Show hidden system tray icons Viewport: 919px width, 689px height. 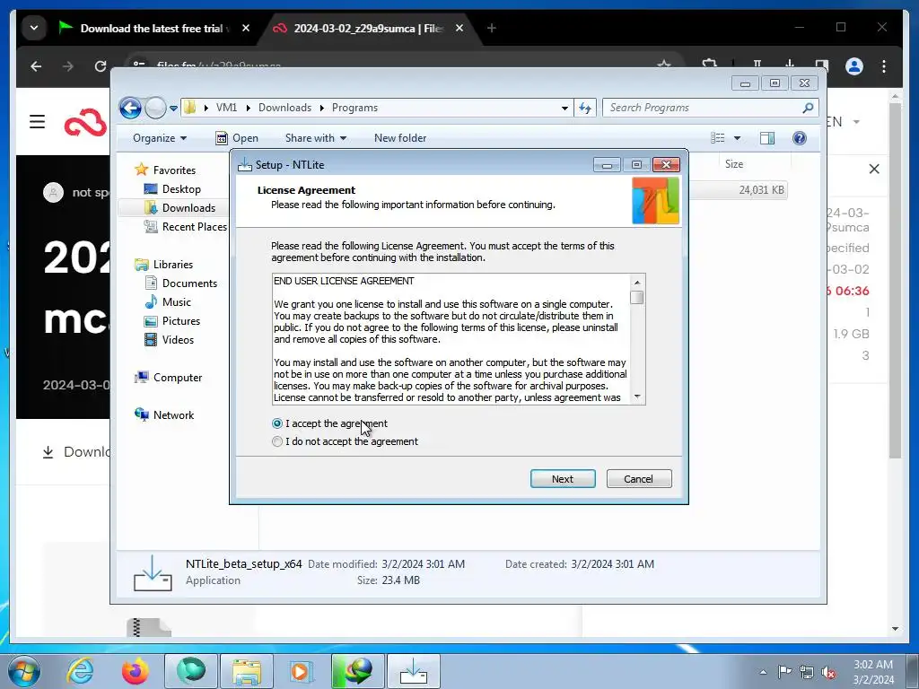click(x=763, y=672)
